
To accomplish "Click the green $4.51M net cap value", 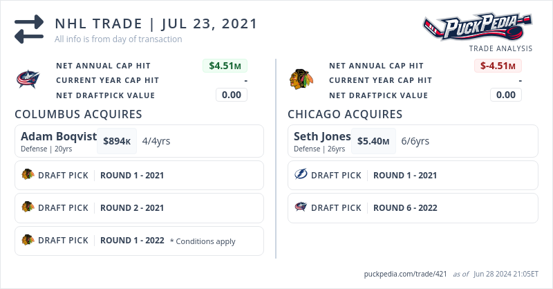I will click(225, 66).
